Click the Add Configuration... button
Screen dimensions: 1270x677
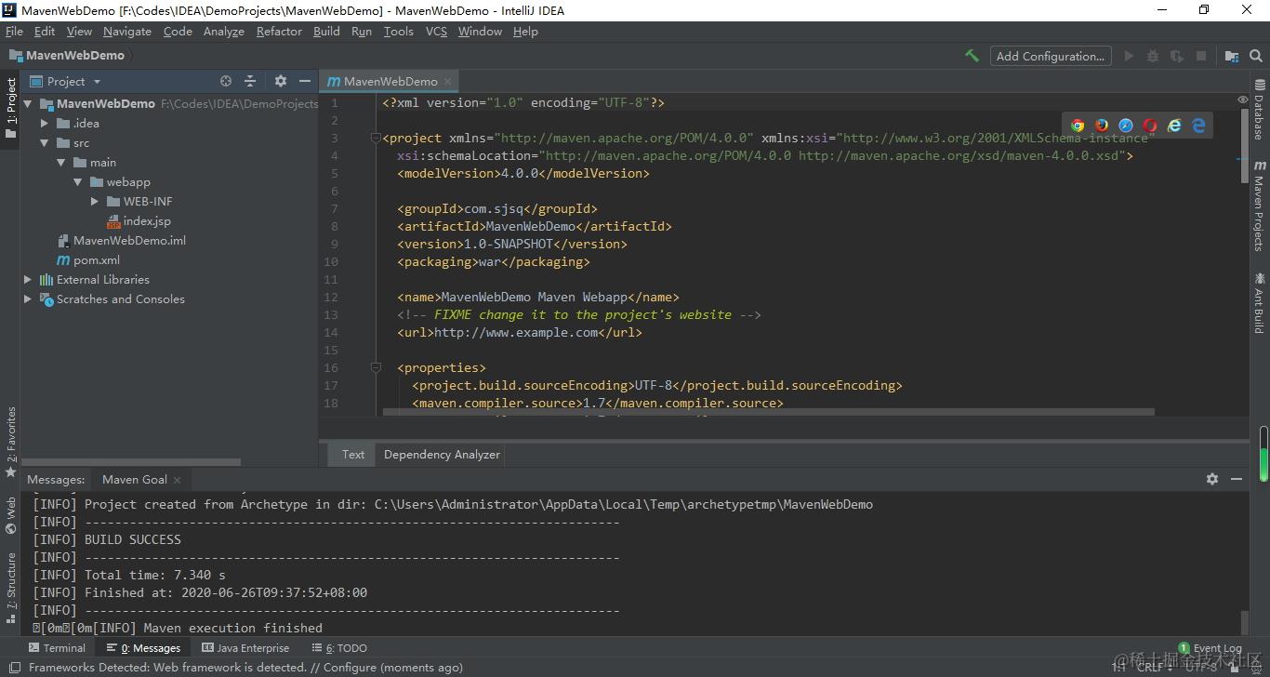click(x=1051, y=56)
